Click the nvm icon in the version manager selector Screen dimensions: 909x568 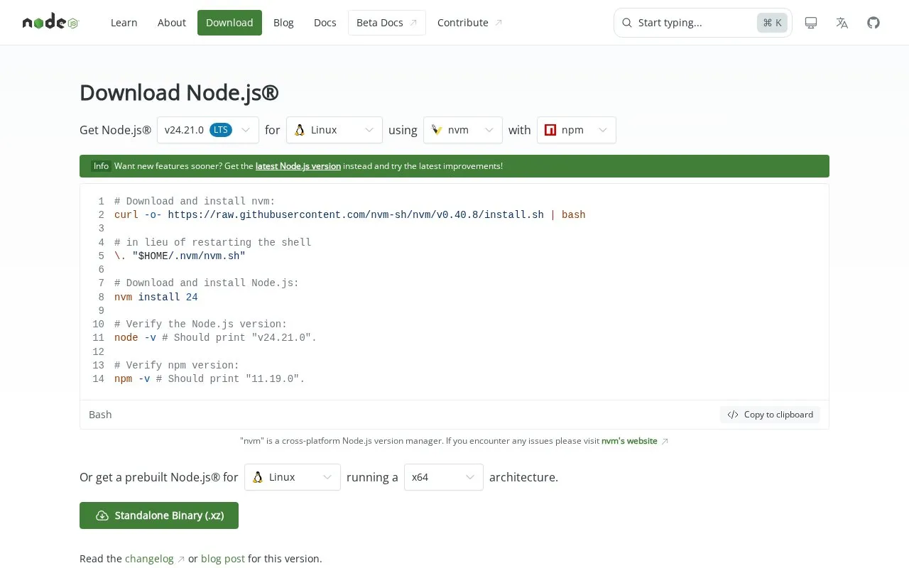437,130
